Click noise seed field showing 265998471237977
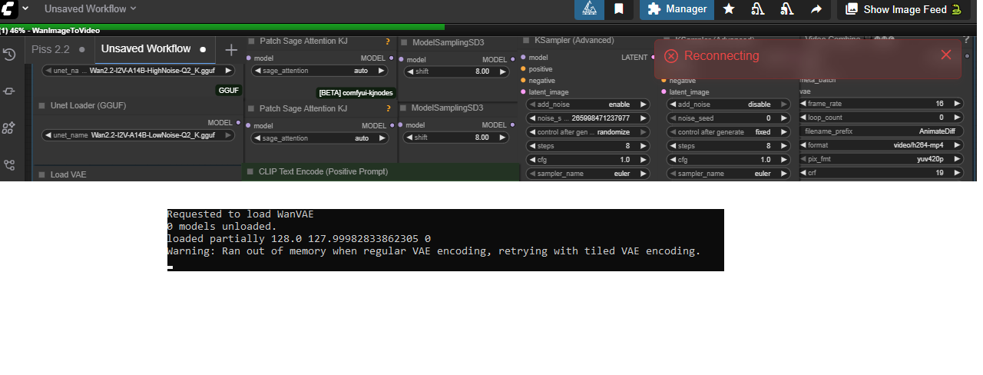The height and width of the screenshot is (375, 983). coord(587,118)
